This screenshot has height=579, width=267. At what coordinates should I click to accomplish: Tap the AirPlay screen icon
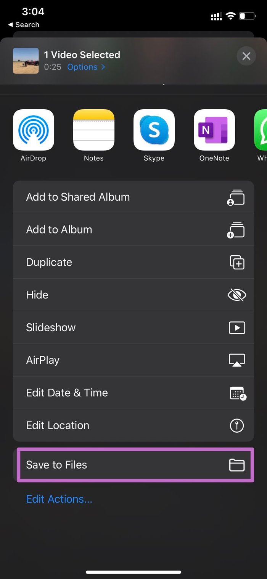click(237, 360)
